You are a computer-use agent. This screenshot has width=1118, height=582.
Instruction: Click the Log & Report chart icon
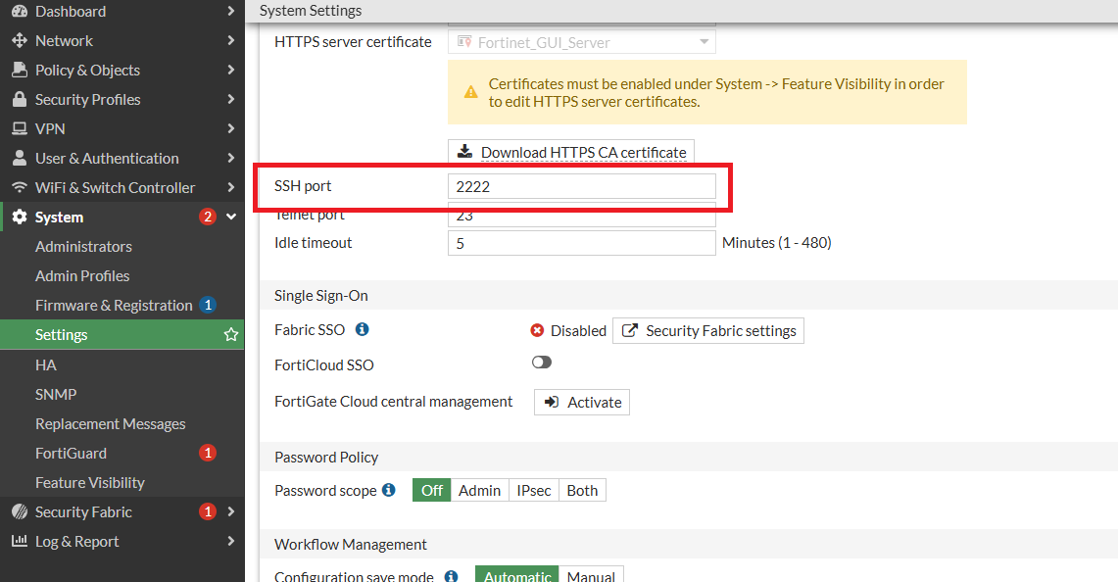click(x=20, y=541)
